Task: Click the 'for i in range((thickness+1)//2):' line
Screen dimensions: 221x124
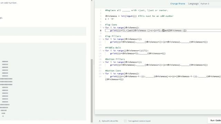Action: [127, 51]
